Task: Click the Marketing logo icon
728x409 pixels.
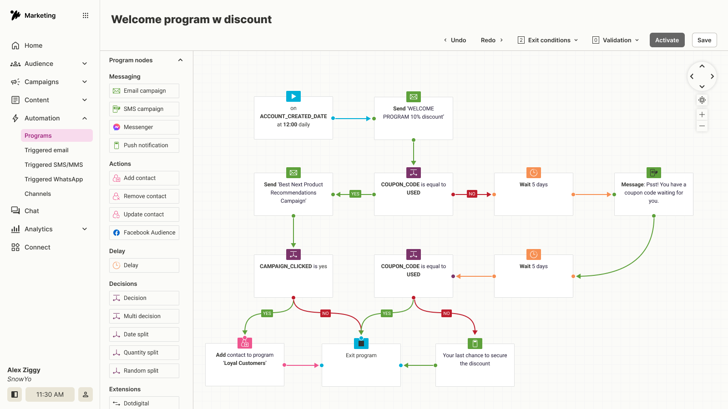Action: pos(15,15)
